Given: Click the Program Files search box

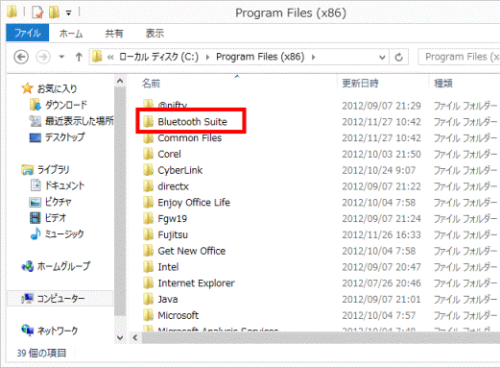Looking at the screenshot, I should coord(459,57).
